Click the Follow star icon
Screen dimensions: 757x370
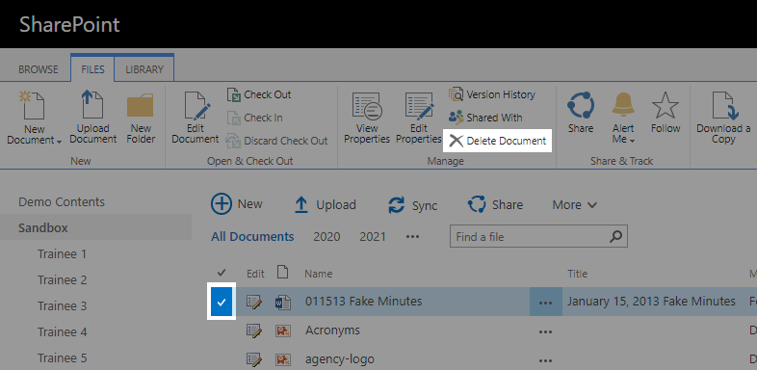666,105
